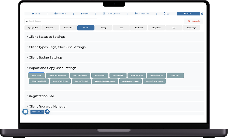Click the Import Notes button

(100, 75)
